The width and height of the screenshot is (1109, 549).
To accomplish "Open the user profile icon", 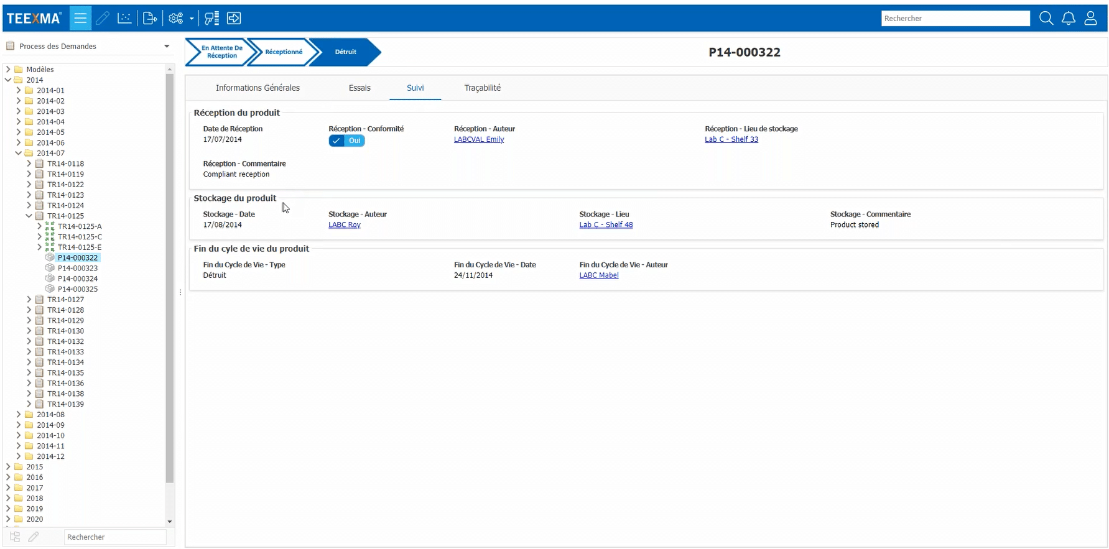I will coord(1090,18).
